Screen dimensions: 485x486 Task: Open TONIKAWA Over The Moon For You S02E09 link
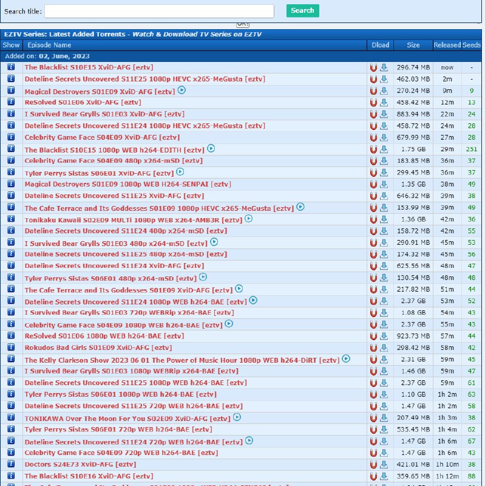click(127, 418)
